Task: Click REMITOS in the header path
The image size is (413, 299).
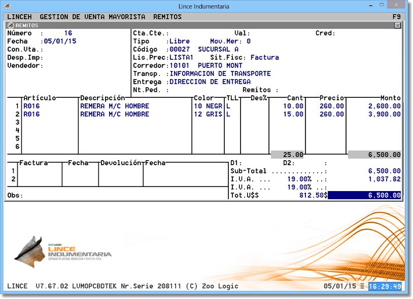Action: click(167, 17)
